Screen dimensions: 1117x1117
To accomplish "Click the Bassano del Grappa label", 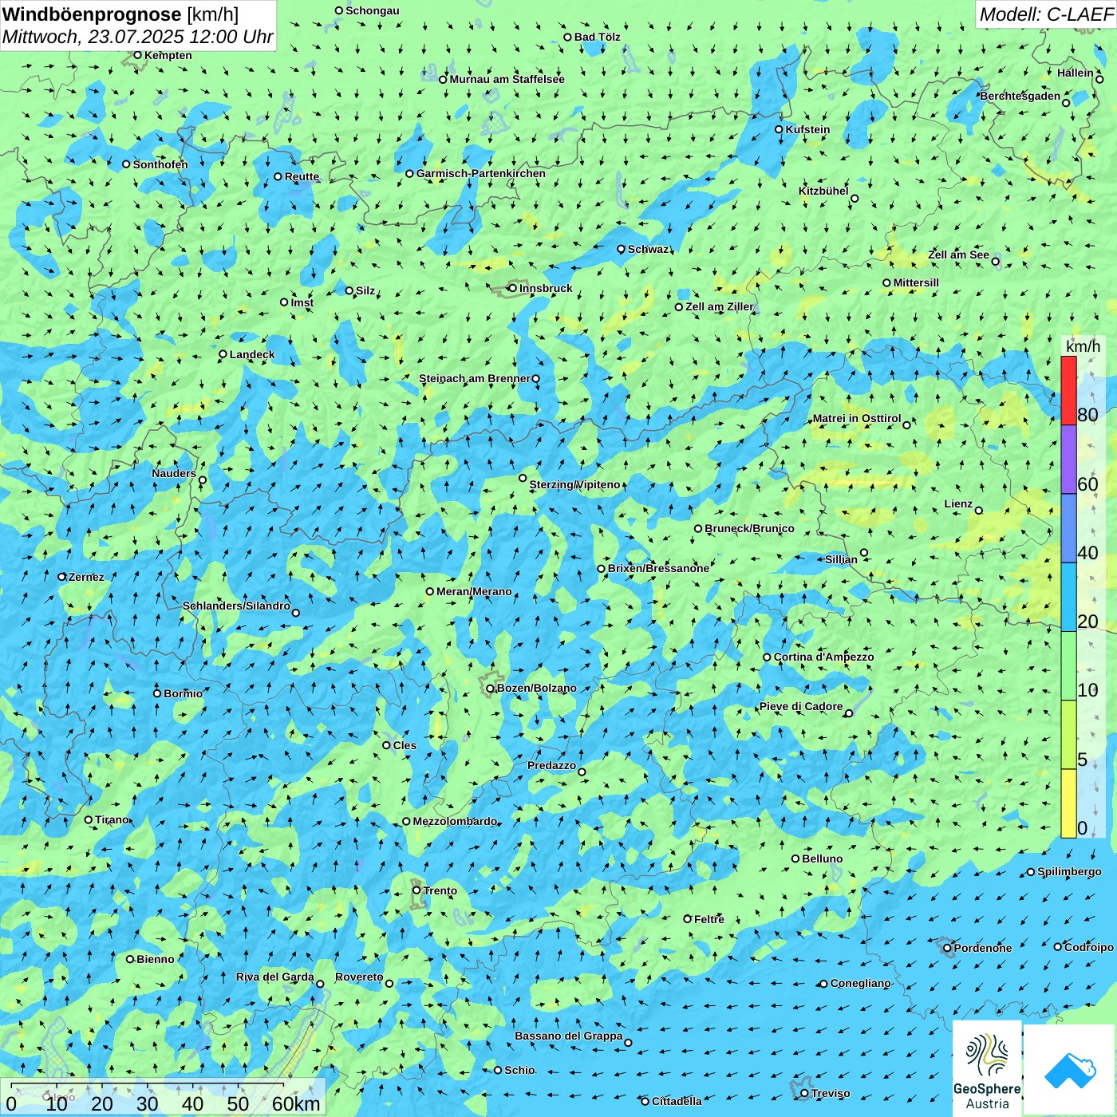I will tap(569, 1036).
